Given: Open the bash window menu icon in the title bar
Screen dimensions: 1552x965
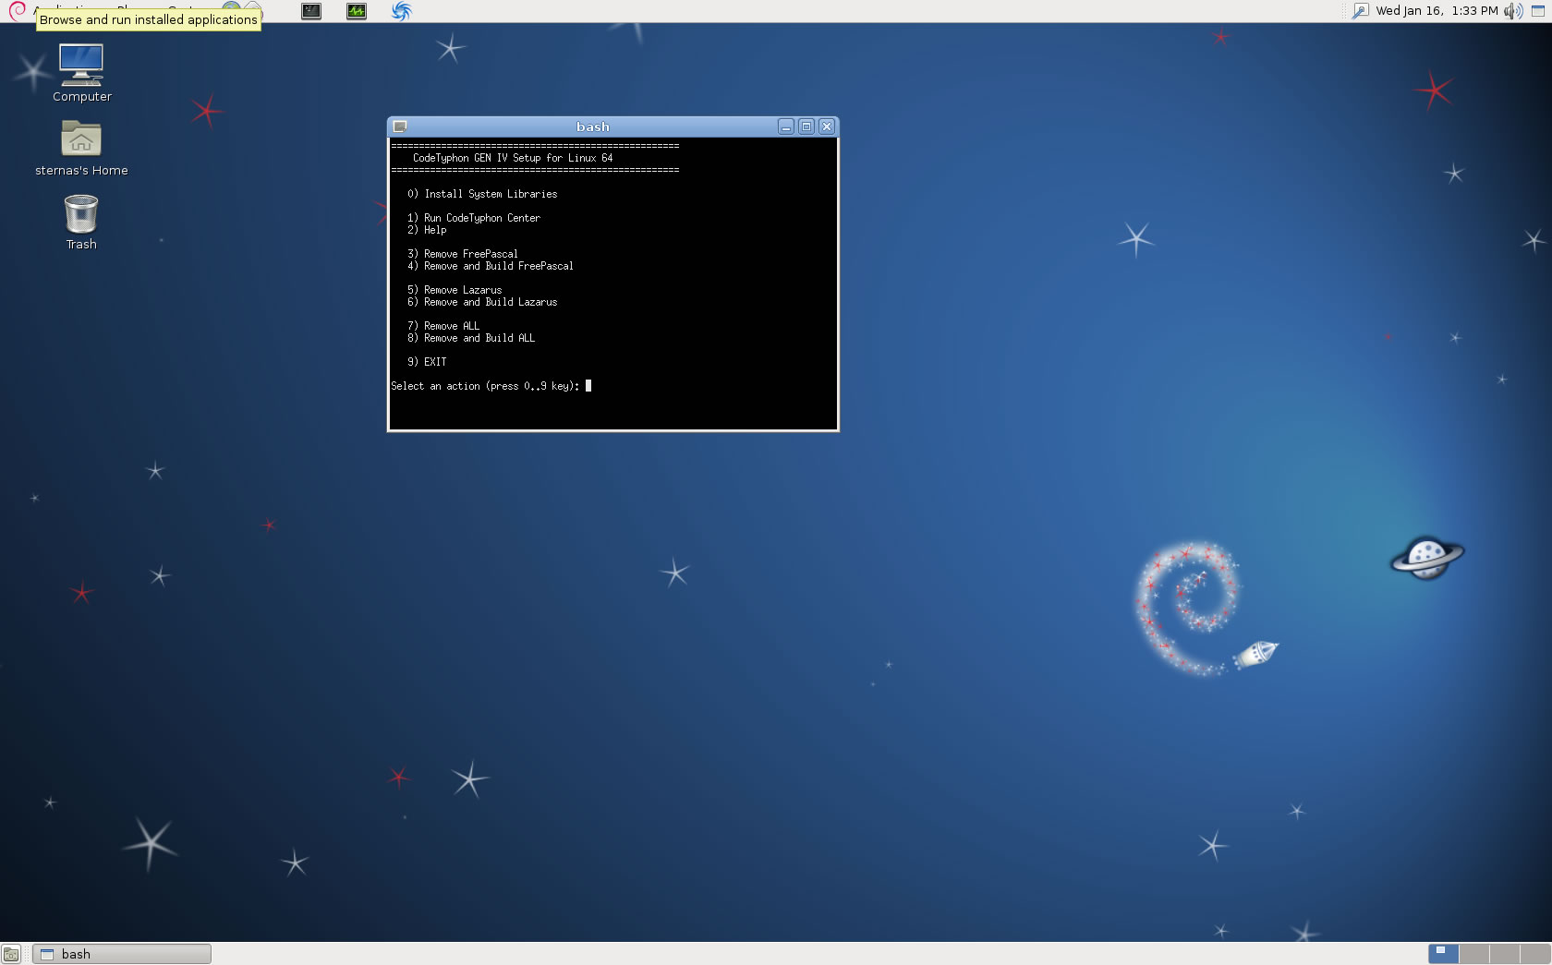Looking at the screenshot, I should click(400, 127).
